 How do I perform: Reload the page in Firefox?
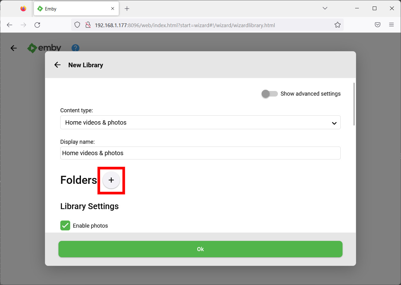[x=37, y=25]
